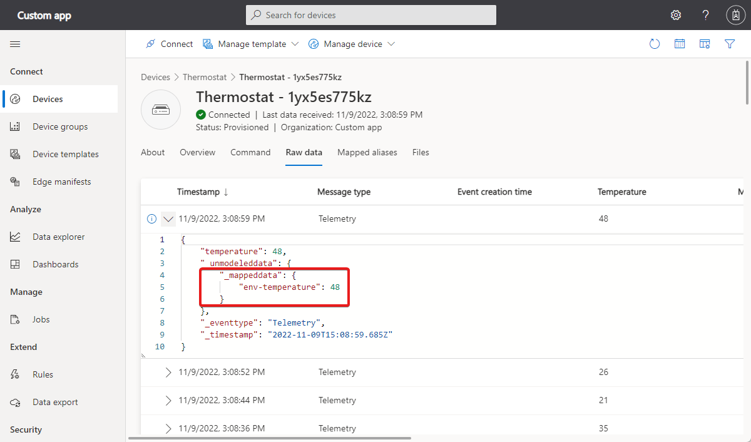Viewport: 751px width, 442px height.
Task: Click the Device templates sidebar icon
Action: pos(15,154)
